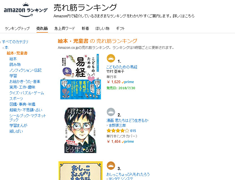Select 学習まんが category
Viewport: 235px width, 180px height.
[x=18, y=125]
